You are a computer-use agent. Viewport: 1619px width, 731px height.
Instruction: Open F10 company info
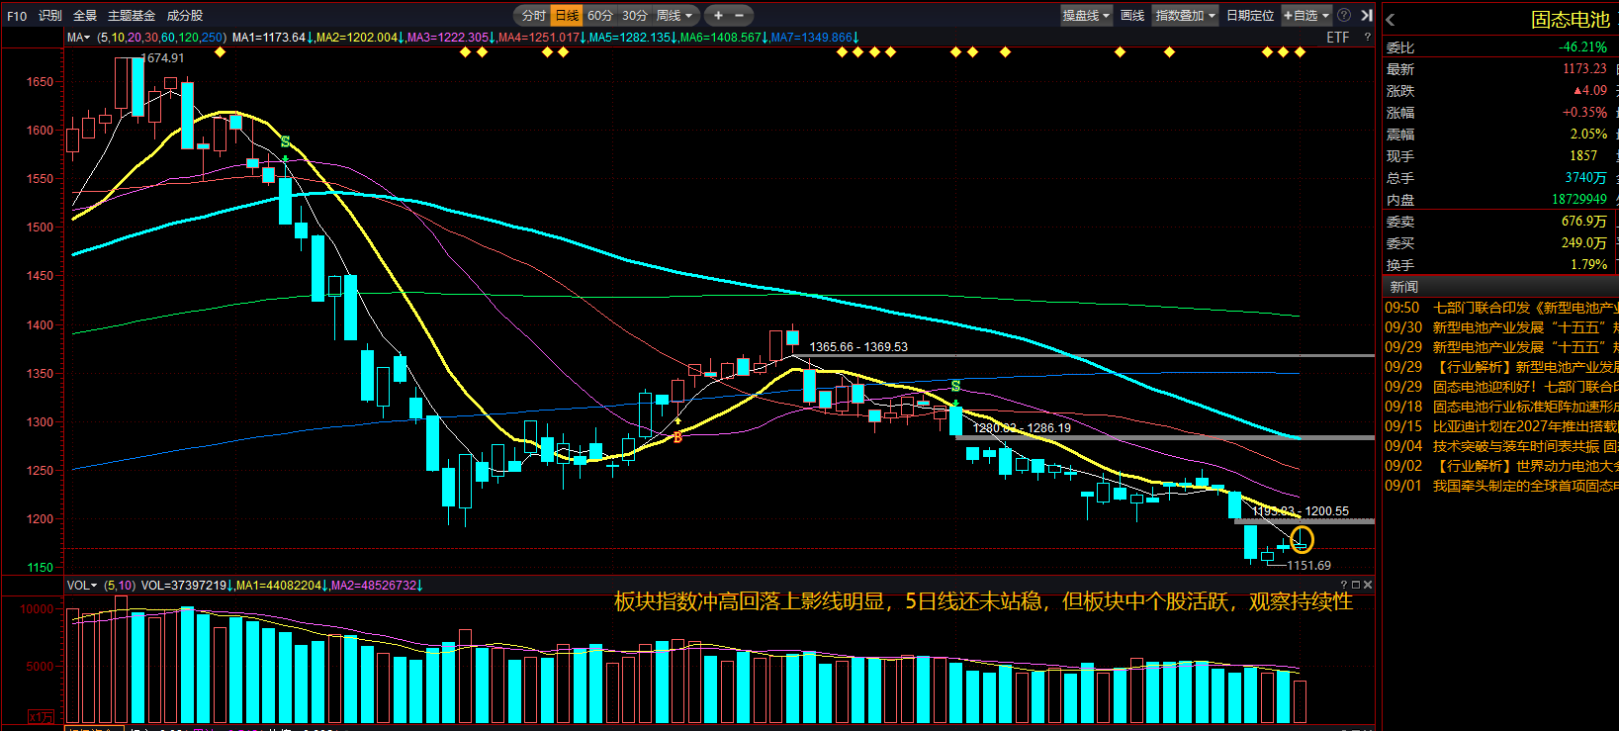coord(17,16)
